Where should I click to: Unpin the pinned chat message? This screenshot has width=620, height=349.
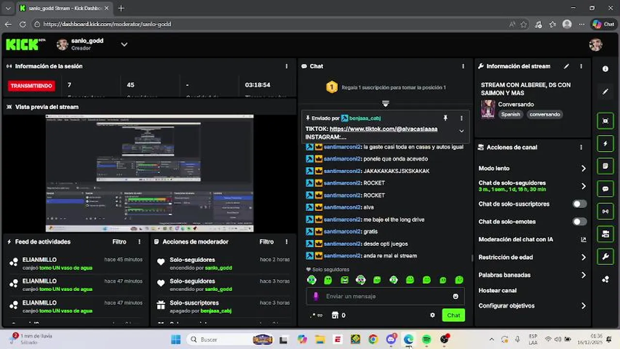coord(445,118)
